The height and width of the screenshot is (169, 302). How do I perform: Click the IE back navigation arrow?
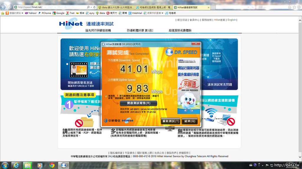pos(4,7)
